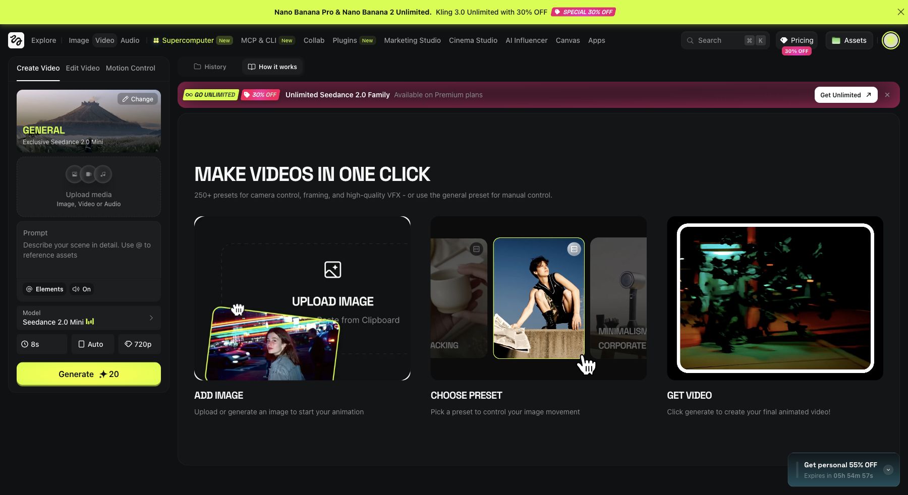Select the highlighted preset with sitting man
908x495 pixels.
pos(539,298)
